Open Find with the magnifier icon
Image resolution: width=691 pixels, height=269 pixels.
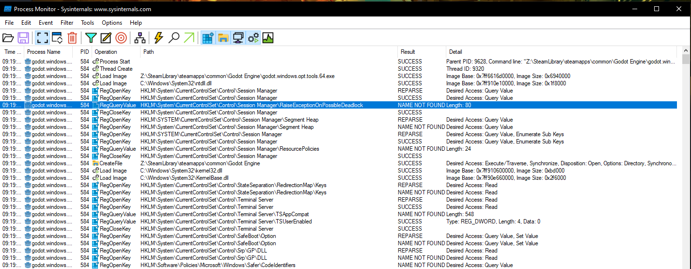(173, 38)
